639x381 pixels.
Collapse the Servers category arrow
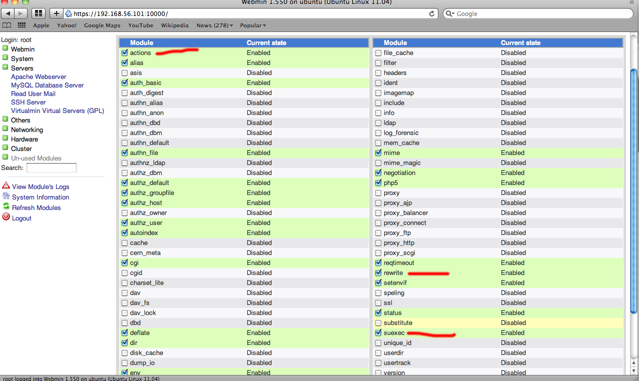pyautogui.click(x=5, y=67)
